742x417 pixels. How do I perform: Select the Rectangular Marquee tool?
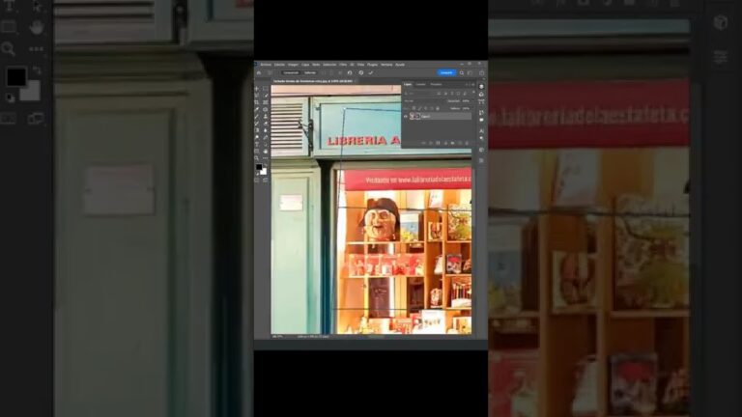[265, 89]
